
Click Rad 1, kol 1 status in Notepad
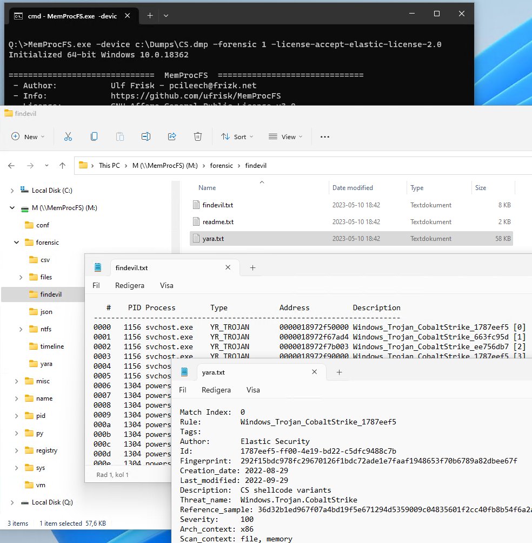(112, 475)
